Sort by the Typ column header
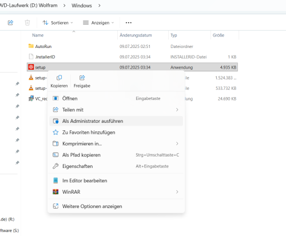Viewport: 286px width, 236px height. (x=174, y=35)
